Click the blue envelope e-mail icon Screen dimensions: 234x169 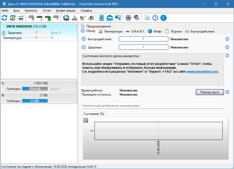pos(110,18)
